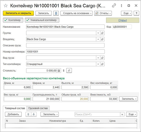Expand the Тип контейнера dropdown
The height and width of the screenshot is (132, 141).
[x=98, y=64]
